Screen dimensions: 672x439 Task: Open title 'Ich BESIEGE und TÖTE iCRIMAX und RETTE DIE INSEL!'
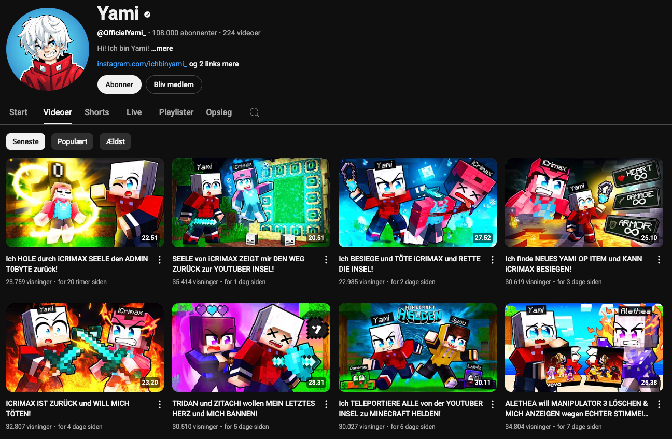(410, 264)
